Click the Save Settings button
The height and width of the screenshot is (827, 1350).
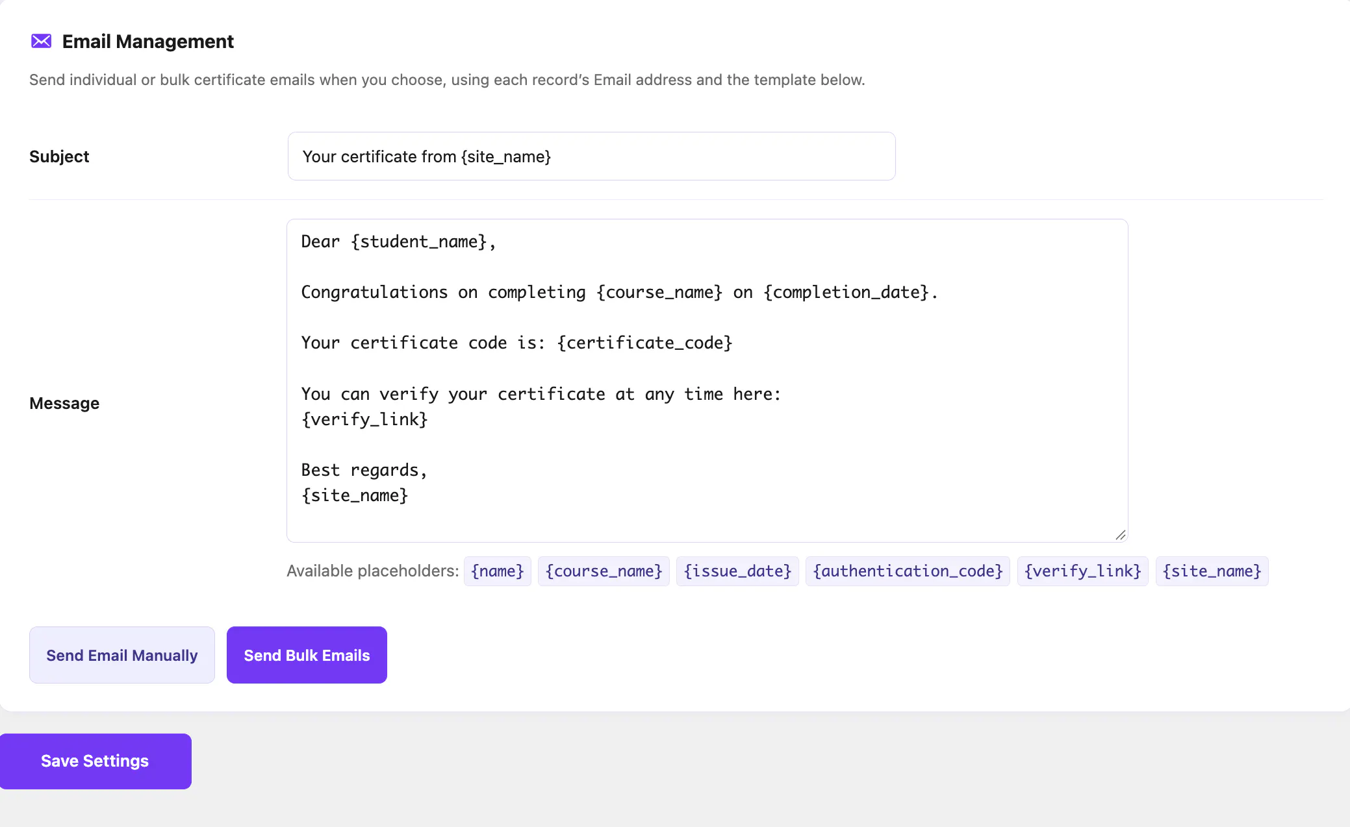(95, 761)
